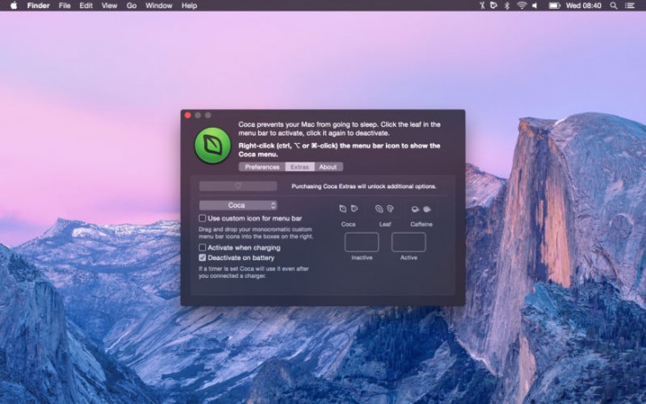The height and width of the screenshot is (404, 646).
Task: Click the 'If a timer is set' note
Action: point(254,272)
